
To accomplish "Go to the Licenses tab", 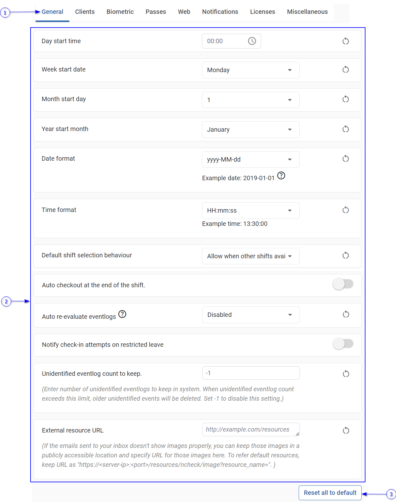I will (262, 12).
